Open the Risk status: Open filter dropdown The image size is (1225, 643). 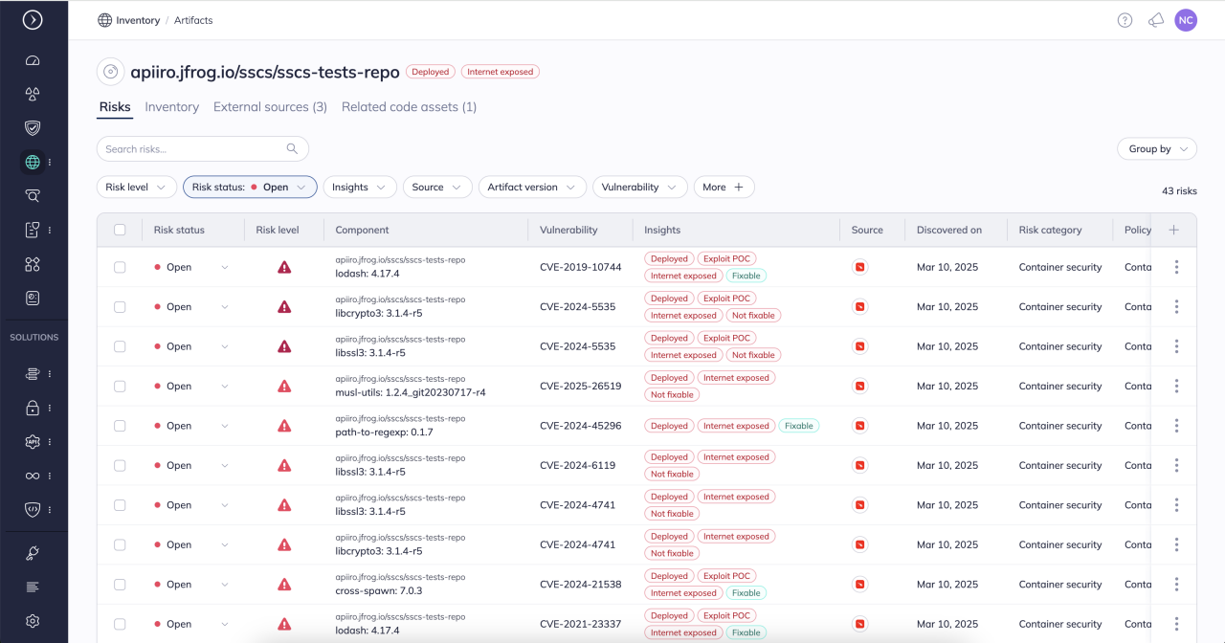(250, 188)
